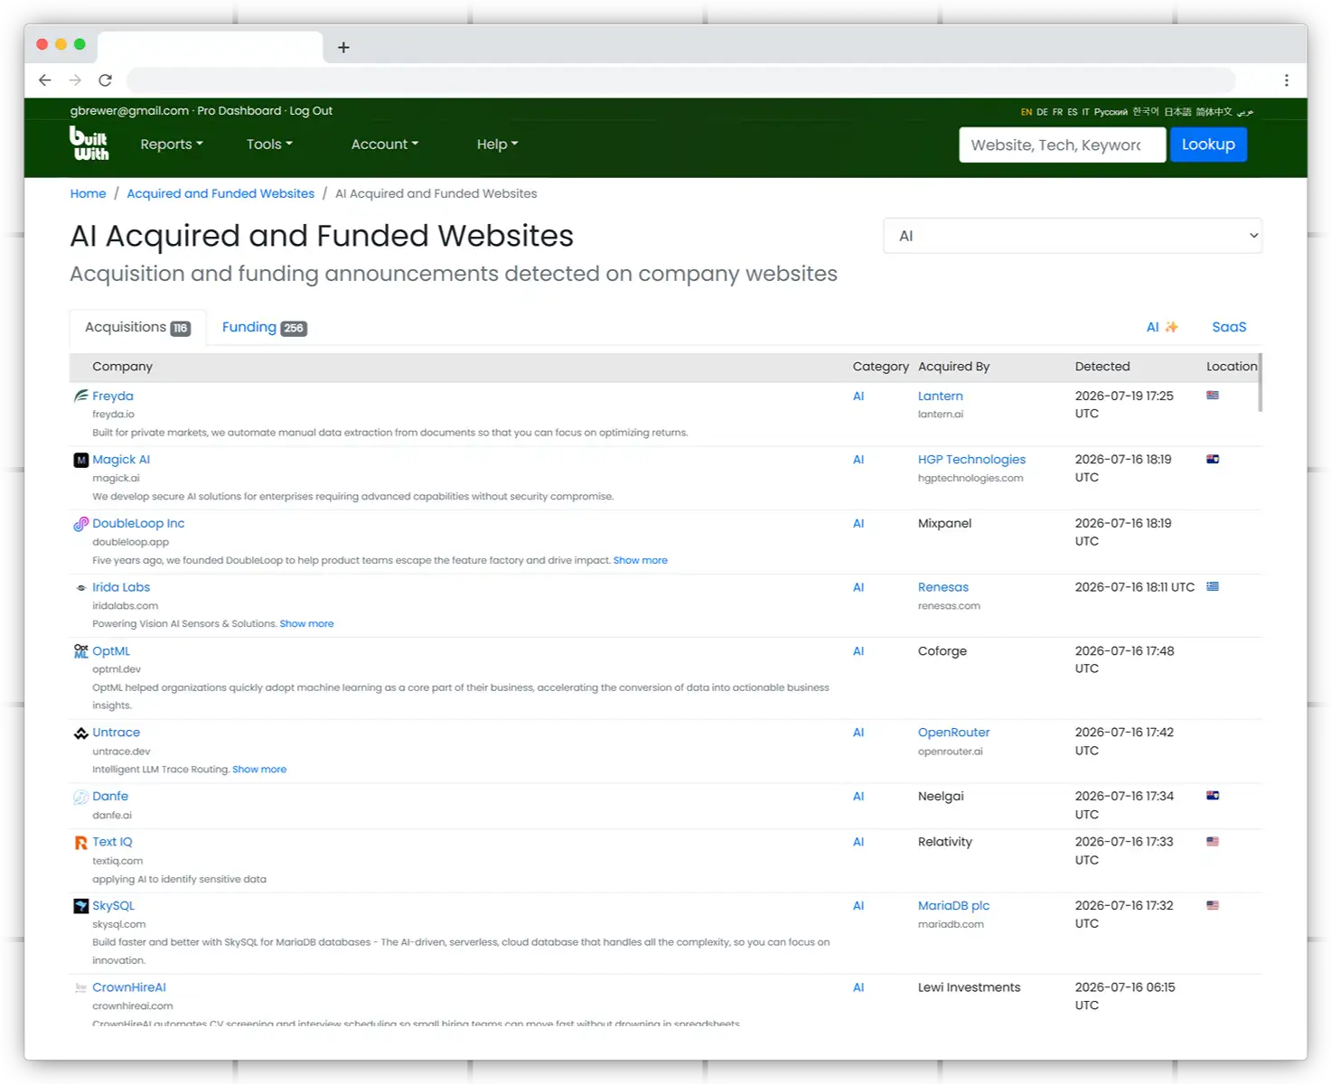Image resolution: width=1331 pixels, height=1084 pixels.
Task: Click the BuiltWith logo
Action: (x=89, y=144)
